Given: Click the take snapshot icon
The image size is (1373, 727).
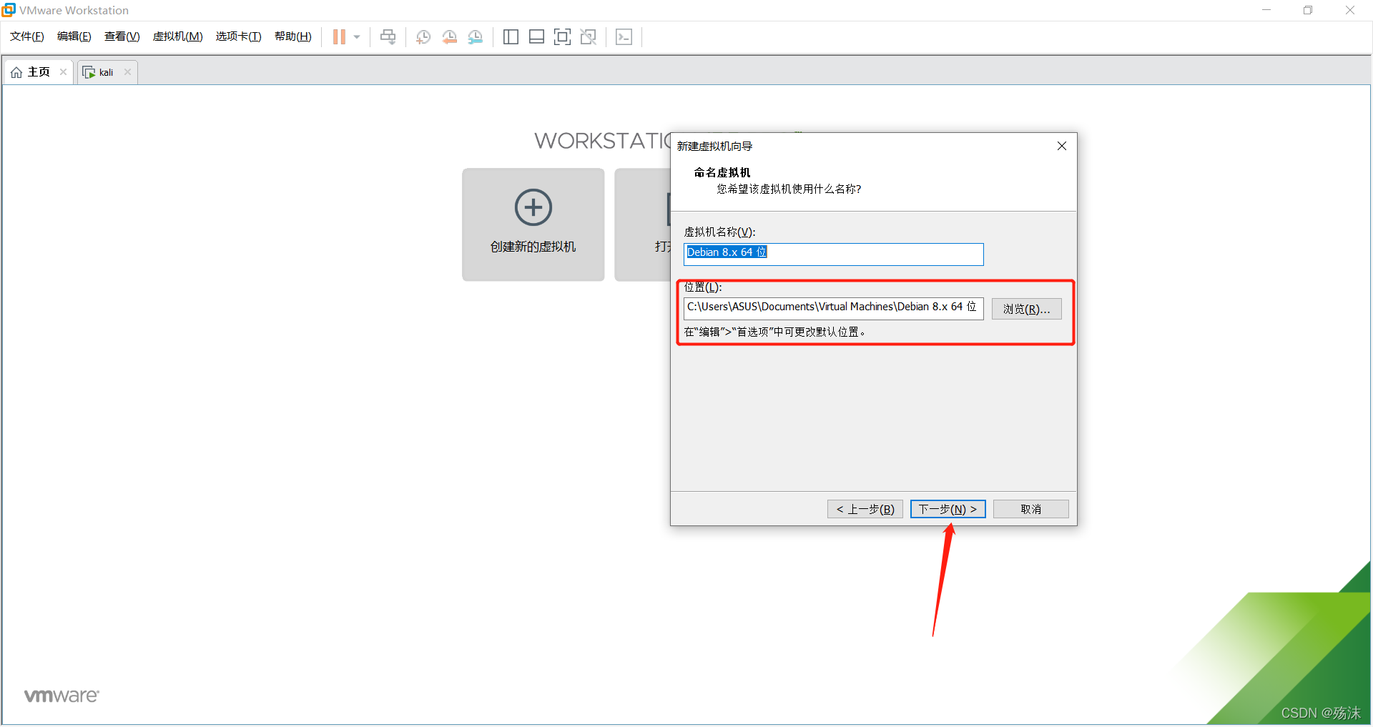Looking at the screenshot, I should pyautogui.click(x=423, y=37).
